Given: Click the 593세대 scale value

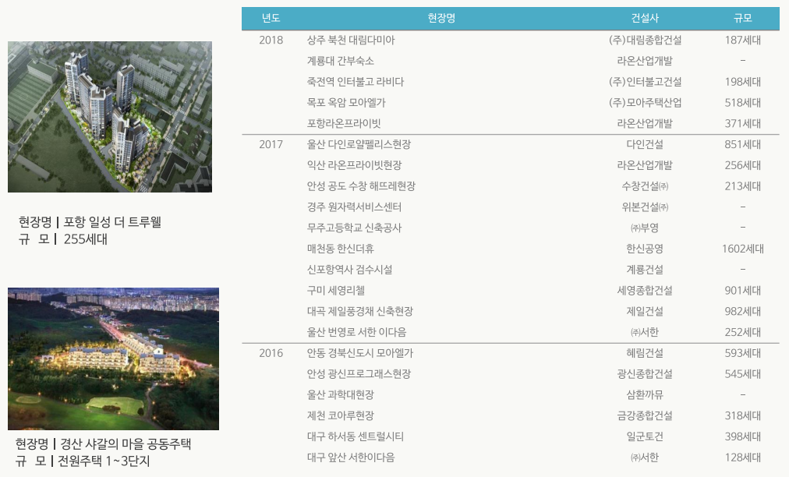Looking at the screenshot, I should (743, 353).
